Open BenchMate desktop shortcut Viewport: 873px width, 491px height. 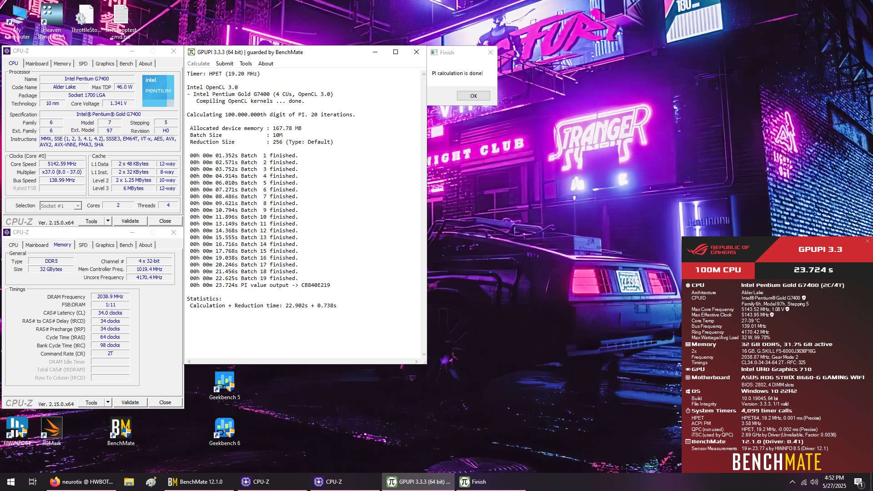(x=121, y=432)
